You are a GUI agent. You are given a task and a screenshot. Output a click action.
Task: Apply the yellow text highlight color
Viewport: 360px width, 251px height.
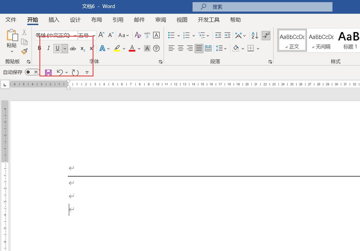(117, 48)
